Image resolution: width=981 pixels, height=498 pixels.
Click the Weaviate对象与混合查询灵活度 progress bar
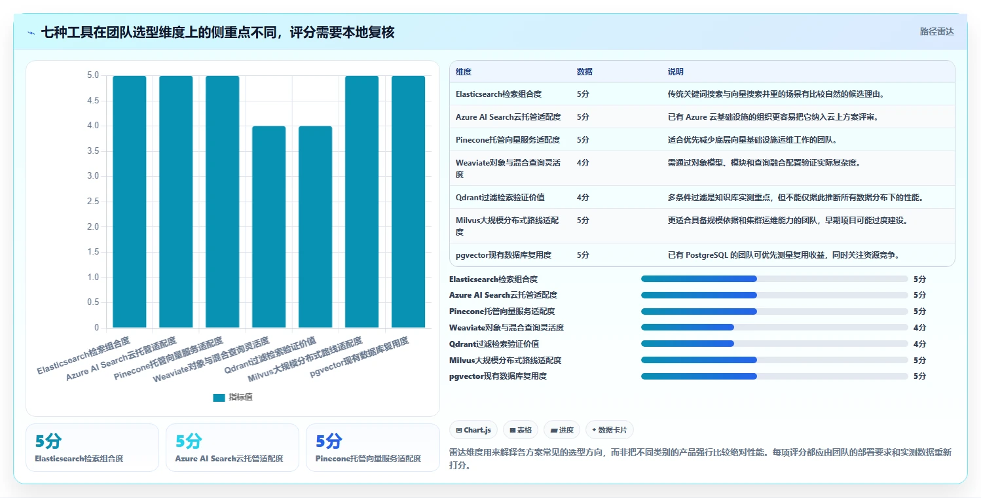click(775, 327)
